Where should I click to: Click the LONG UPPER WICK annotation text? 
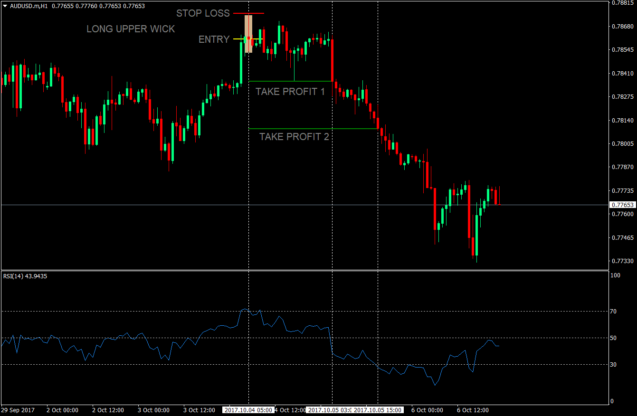coord(131,29)
